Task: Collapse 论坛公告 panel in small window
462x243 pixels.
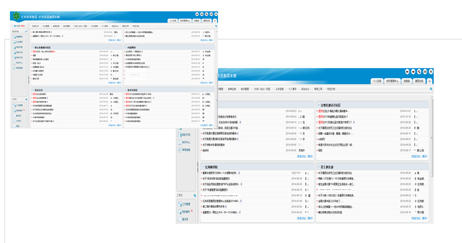Action: (x=33, y=90)
